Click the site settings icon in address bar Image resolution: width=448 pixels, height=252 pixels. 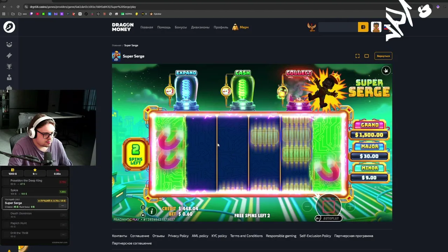click(26, 7)
